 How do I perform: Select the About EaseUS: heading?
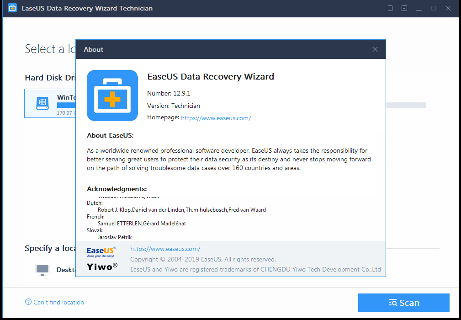pyautogui.click(x=110, y=136)
